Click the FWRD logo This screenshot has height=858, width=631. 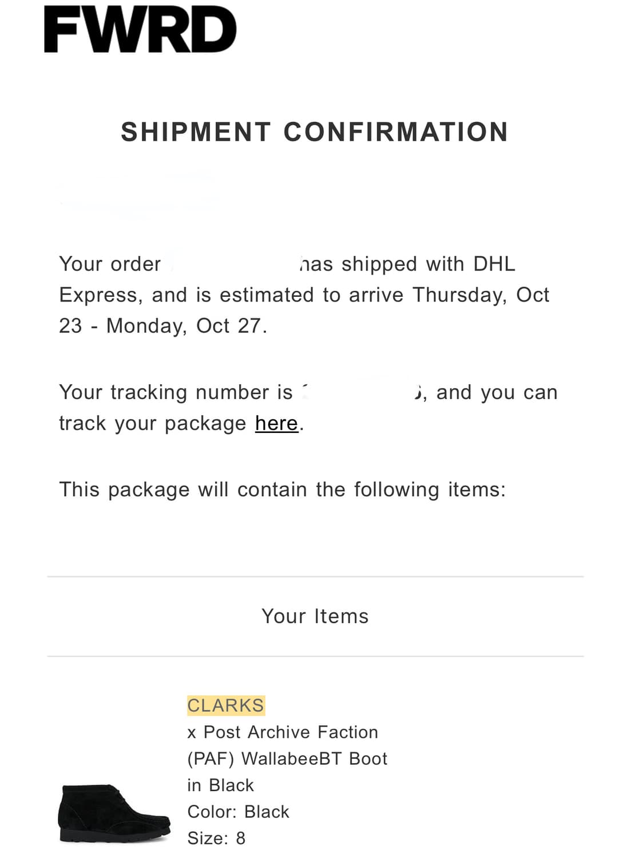point(140,30)
